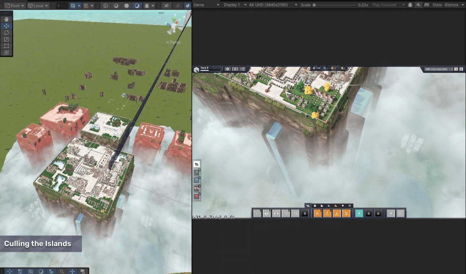Select the Hand view tool
The height and width of the screenshot is (274, 466).
(6, 19)
